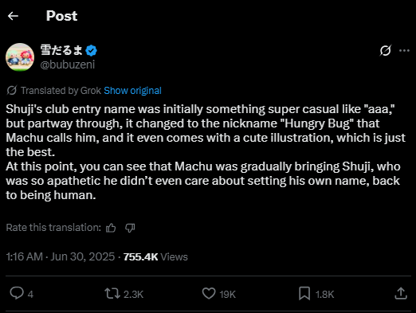Open the three-dot more options menu
Viewport: 416px width, 313px height.
click(404, 50)
